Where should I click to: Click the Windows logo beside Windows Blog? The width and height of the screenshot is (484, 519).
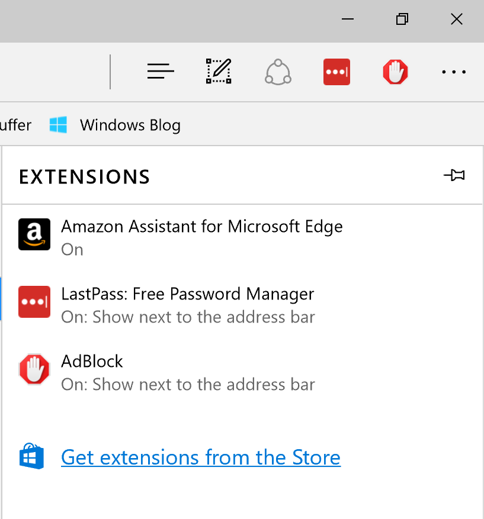(x=58, y=125)
